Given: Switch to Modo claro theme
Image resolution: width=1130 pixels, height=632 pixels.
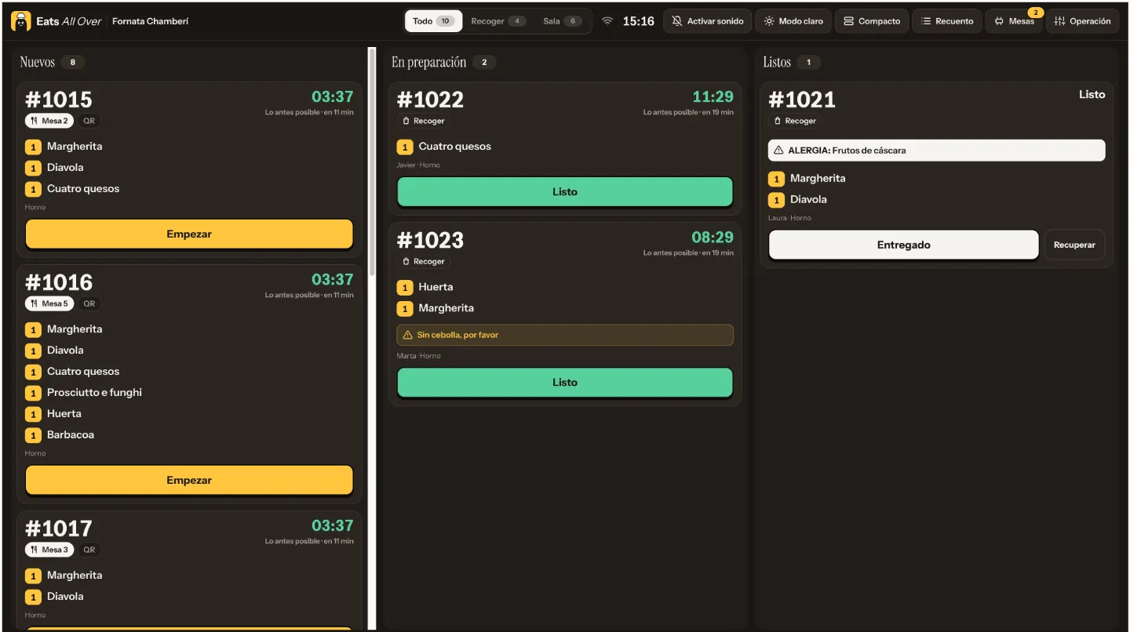Looking at the screenshot, I should click(x=793, y=21).
